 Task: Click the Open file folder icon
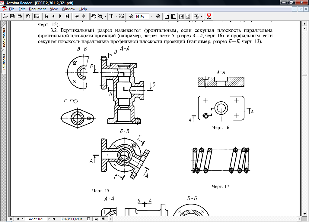click(5, 16)
